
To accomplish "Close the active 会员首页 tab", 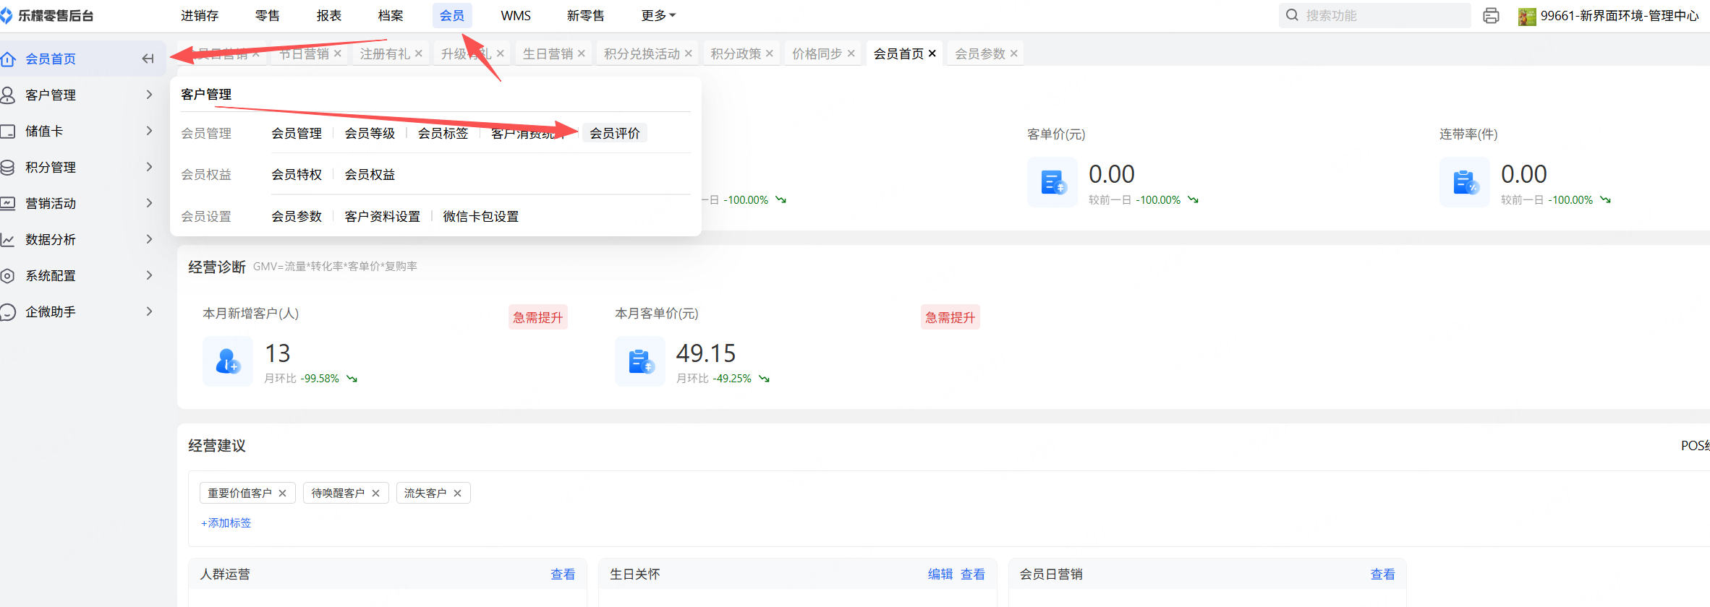I will coord(932,53).
